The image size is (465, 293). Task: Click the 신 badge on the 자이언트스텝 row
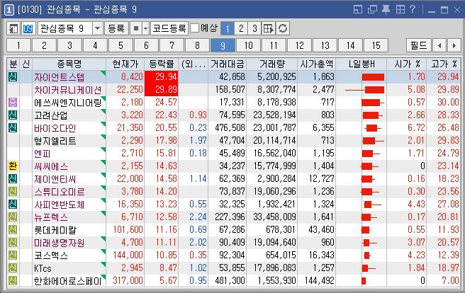coord(13,77)
